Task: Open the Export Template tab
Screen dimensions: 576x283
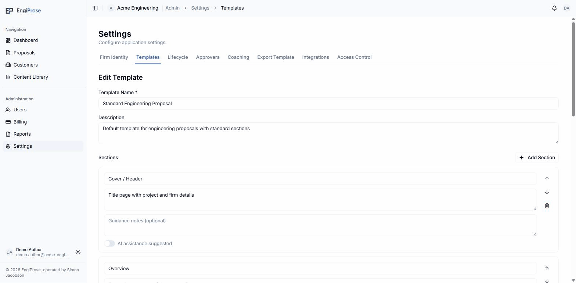Action: pos(276,57)
